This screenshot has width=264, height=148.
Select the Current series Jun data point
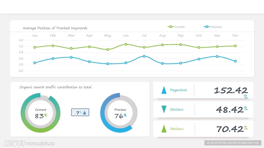click(126, 44)
